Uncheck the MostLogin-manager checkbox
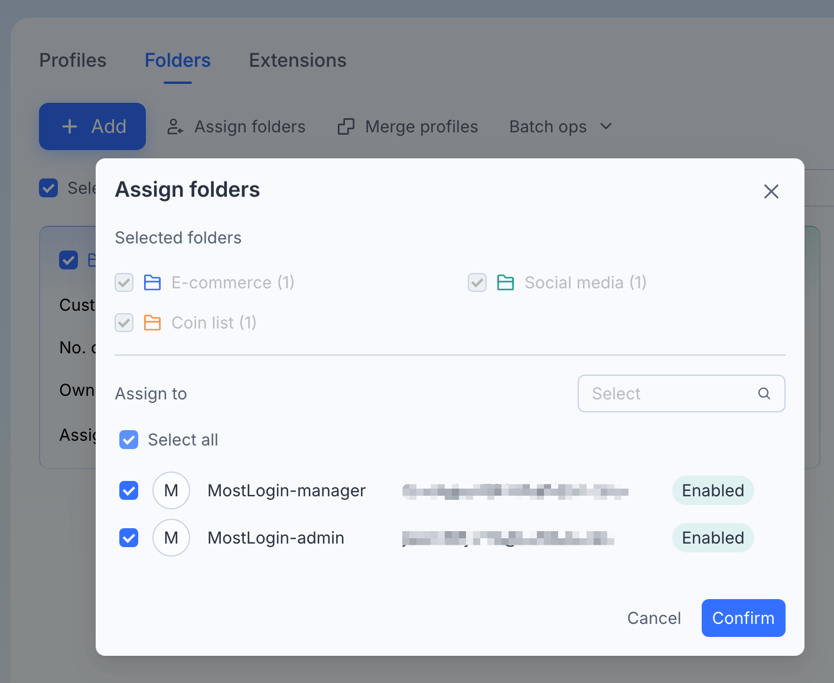The width and height of the screenshot is (834, 683). (x=129, y=490)
